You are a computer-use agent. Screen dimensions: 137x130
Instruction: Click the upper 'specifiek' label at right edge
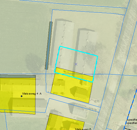(132, 120)
